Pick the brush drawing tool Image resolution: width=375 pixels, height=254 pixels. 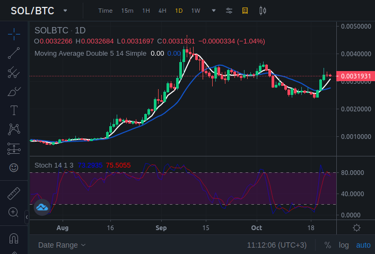pos(14,92)
